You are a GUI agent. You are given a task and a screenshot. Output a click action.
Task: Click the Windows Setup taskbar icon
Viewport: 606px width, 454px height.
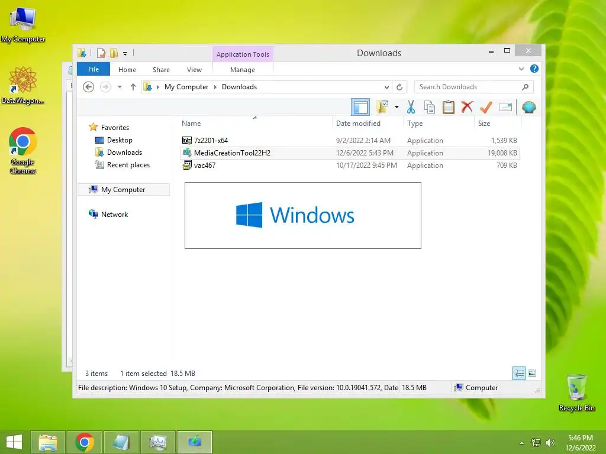[x=194, y=442]
